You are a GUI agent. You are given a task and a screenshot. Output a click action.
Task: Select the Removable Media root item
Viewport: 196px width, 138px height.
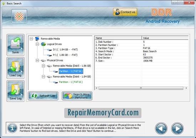[50, 39]
